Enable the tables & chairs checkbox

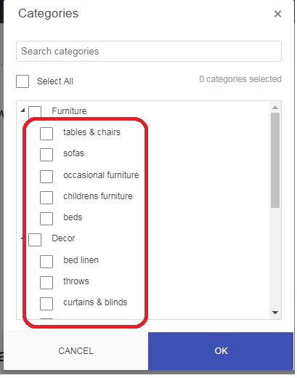[46, 134]
